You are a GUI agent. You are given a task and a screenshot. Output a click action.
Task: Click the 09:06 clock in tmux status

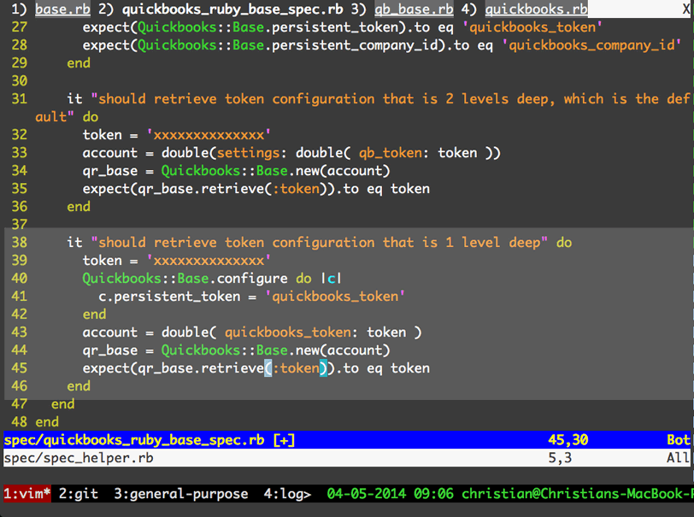point(434,494)
